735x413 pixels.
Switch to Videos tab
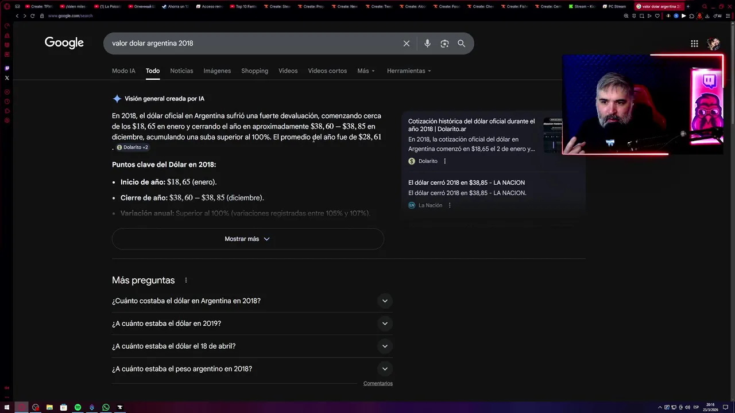[288, 71]
